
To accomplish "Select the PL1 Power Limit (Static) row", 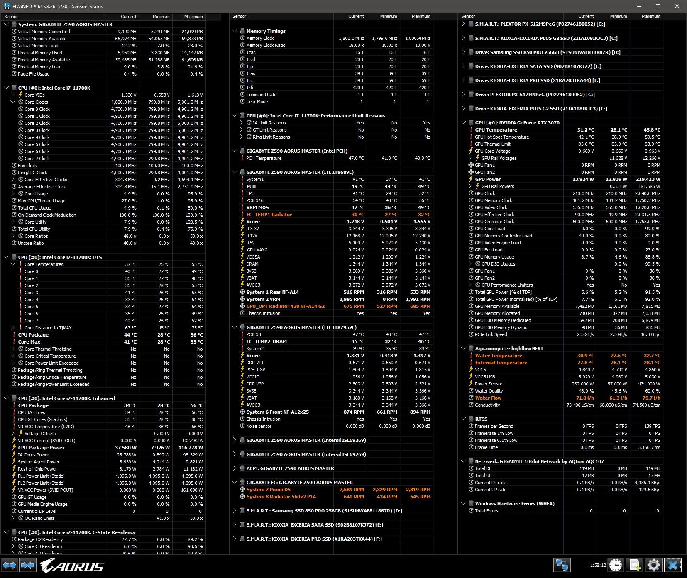I will tap(103, 476).
